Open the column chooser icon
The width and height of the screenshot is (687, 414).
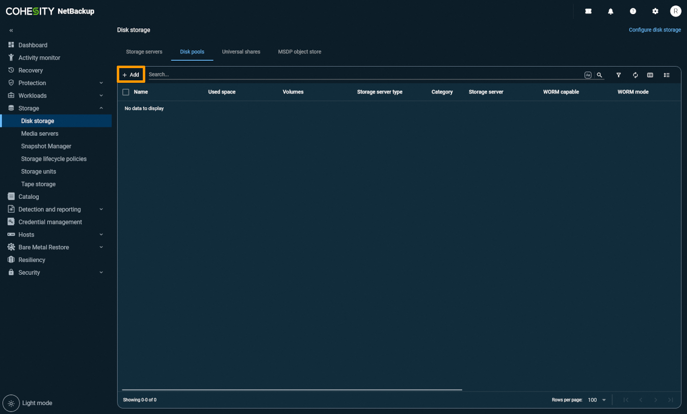(651, 75)
